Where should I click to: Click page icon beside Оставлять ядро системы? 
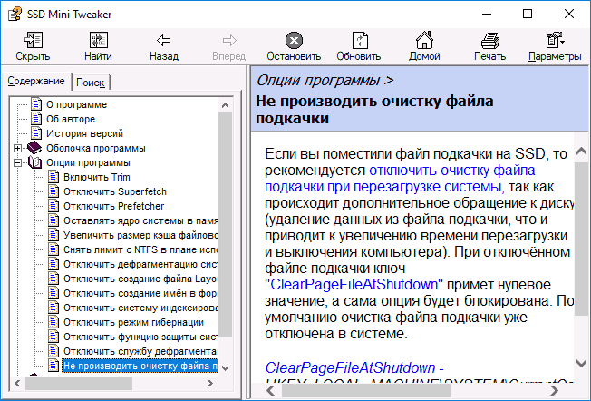(53, 220)
